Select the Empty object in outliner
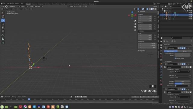 pos(169,17)
